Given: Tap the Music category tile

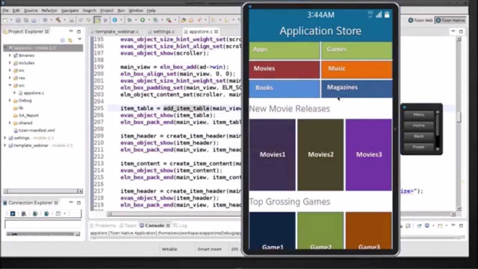Looking at the screenshot, I should click(357, 69).
